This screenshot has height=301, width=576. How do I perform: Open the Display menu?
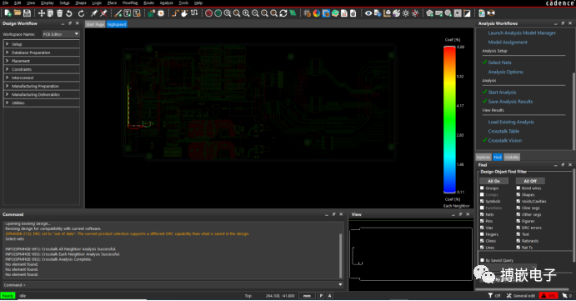coord(47,3)
